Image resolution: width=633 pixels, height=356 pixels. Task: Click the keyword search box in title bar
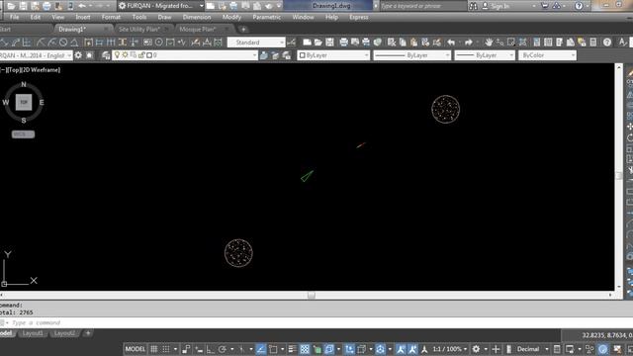(x=422, y=6)
